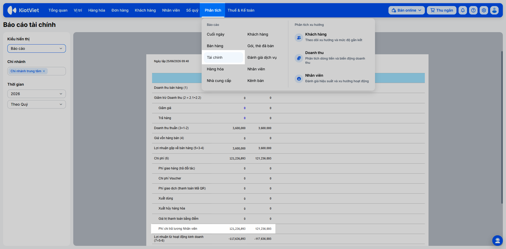Click the report vertical scrollbar
This screenshot has width=506, height=249.
[x=502, y=127]
